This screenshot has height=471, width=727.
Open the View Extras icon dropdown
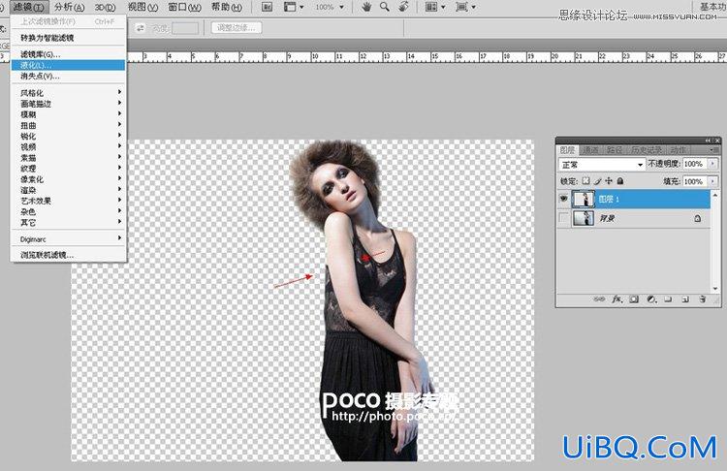pyautogui.click(x=294, y=7)
